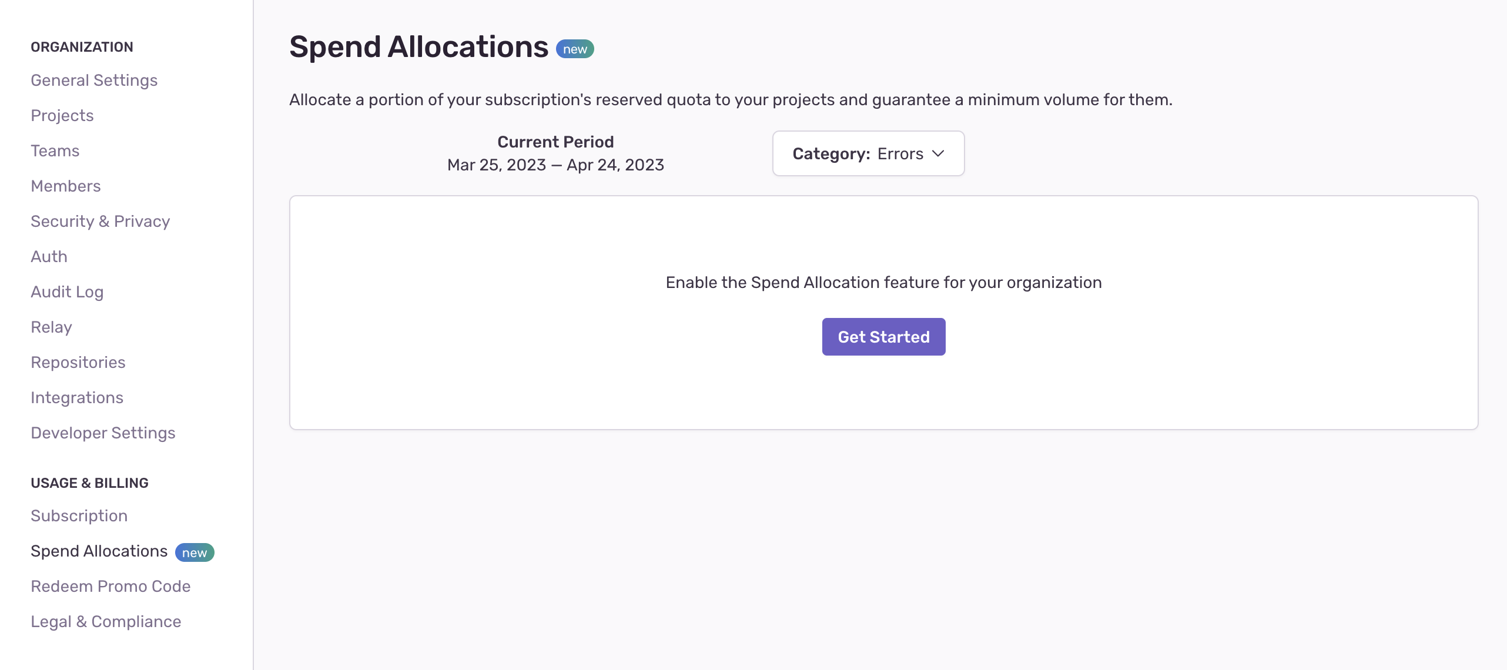Select Integrations in the sidebar
The height and width of the screenshot is (670, 1507).
(77, 397)
